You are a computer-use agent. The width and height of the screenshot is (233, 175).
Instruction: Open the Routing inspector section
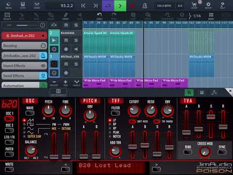(x=24, y=46)
